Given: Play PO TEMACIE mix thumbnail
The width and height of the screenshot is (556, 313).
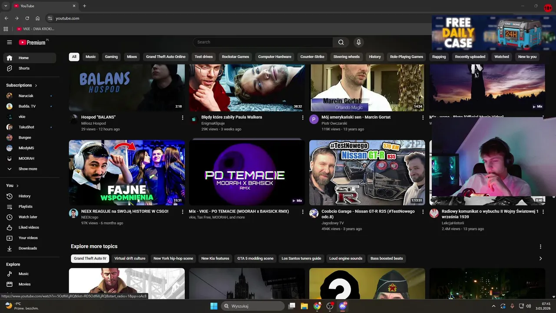Looking at the screenshot, I should pyautogui.click(x=247, y=173).
